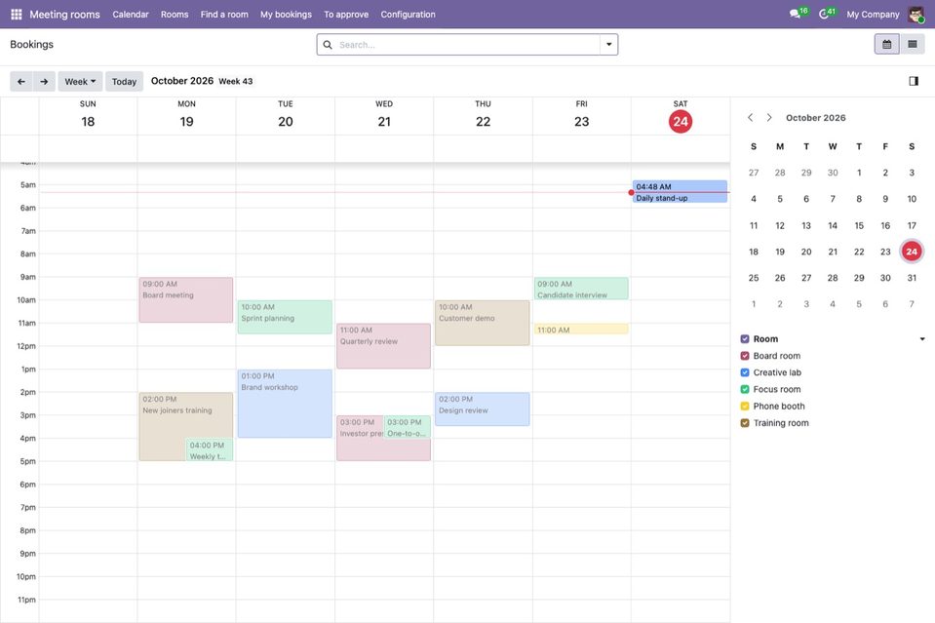Open the Board meeting booking
The width and height of the screenshot is (935, 623).
186,300
